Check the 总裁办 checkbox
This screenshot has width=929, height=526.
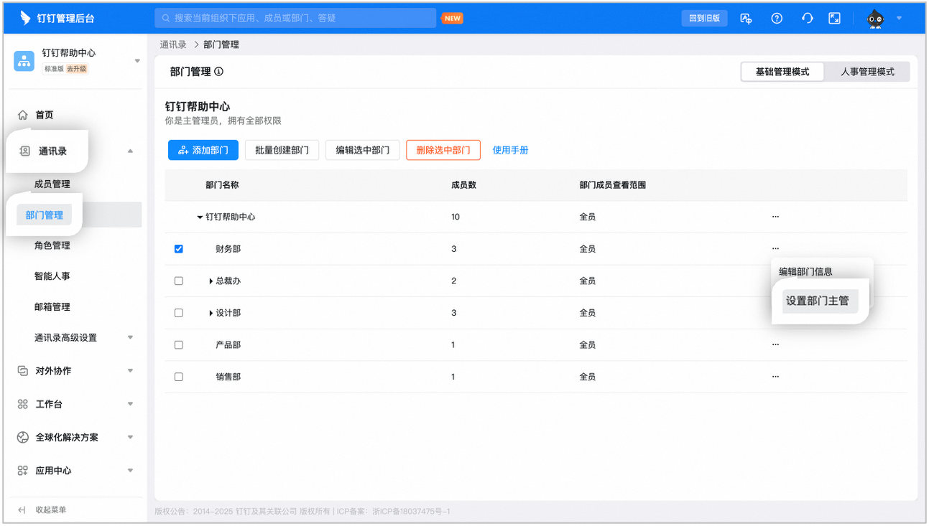click(x=179, y=281)
